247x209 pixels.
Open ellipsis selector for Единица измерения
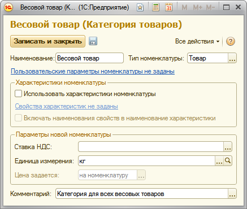[x=219, y=160]
